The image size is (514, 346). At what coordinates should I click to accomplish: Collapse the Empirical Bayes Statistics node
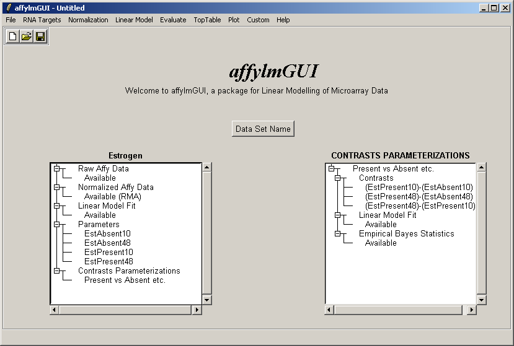(338, 233)
